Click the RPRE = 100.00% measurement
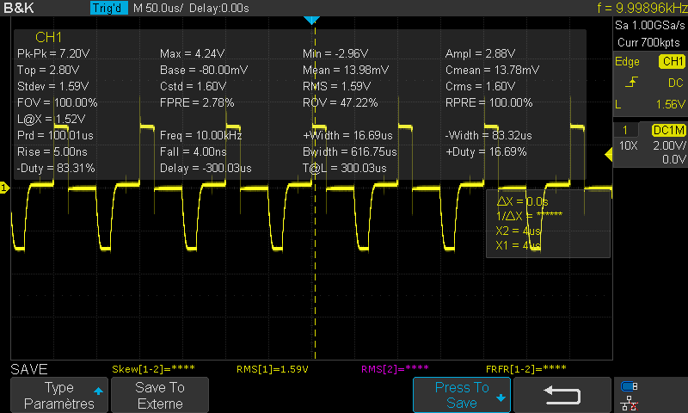This screenshot has height=413, width=688. pos(488,102)
